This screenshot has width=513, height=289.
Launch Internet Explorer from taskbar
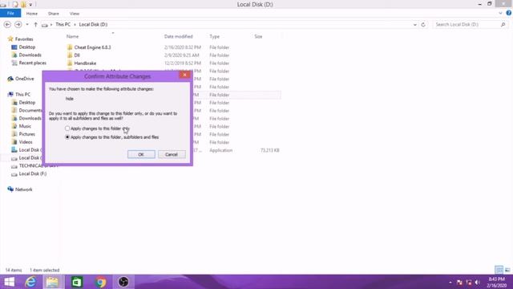pos(30,282)
